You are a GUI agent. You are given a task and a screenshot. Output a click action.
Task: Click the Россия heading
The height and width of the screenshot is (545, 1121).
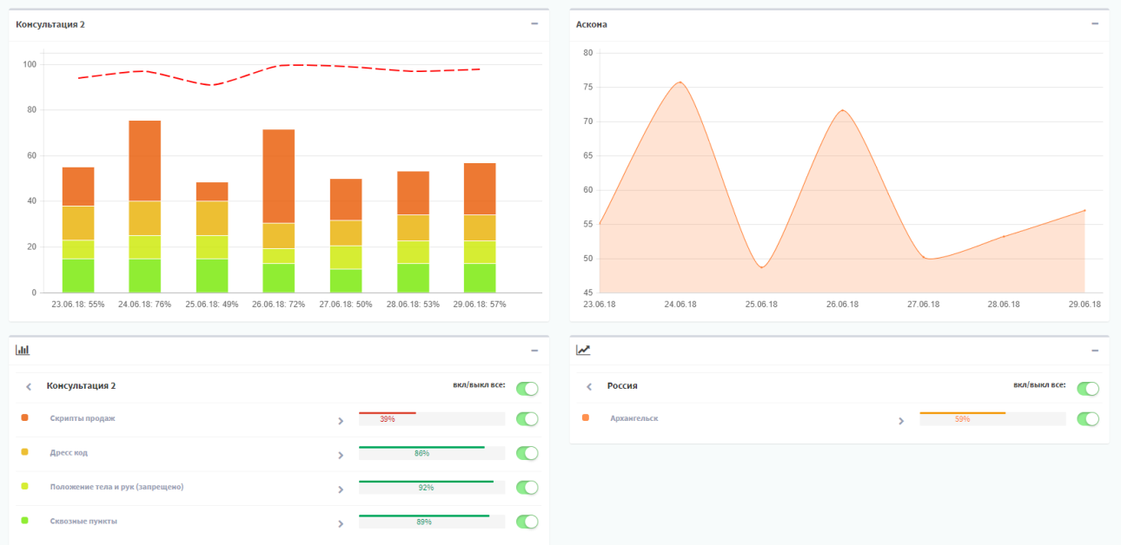pos(622,386)
